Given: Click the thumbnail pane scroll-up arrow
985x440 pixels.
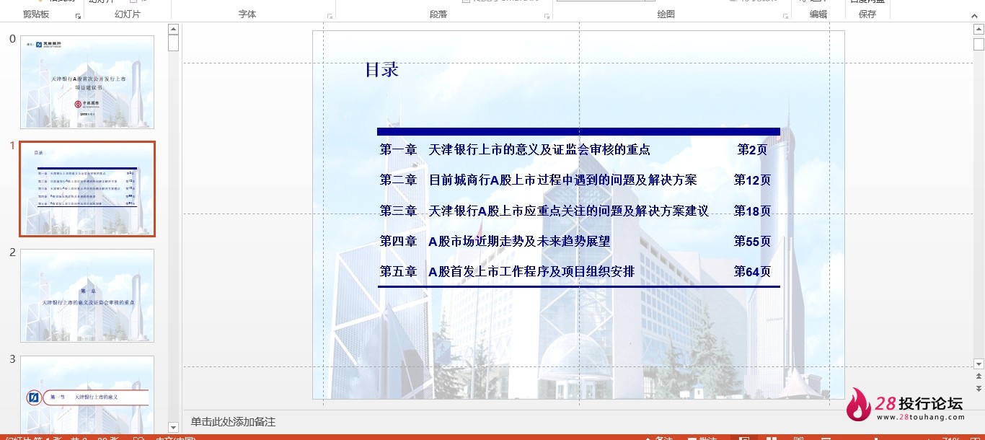Looking at the screenshot, I should click(x=173, y=30).
